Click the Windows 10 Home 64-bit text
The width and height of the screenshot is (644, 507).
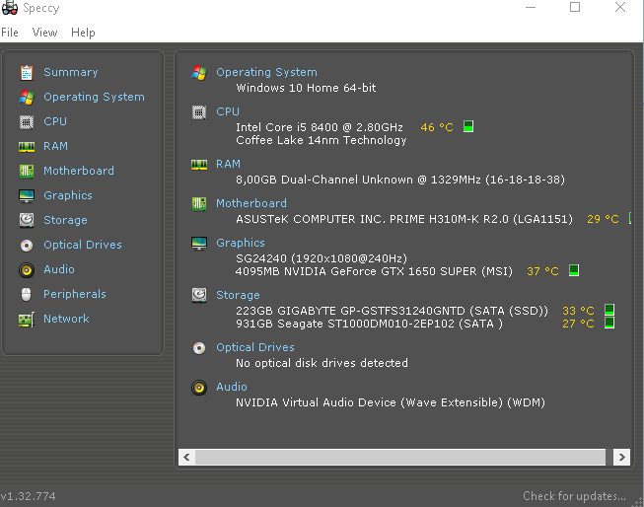pyautogui.click(x=306, y=88)
